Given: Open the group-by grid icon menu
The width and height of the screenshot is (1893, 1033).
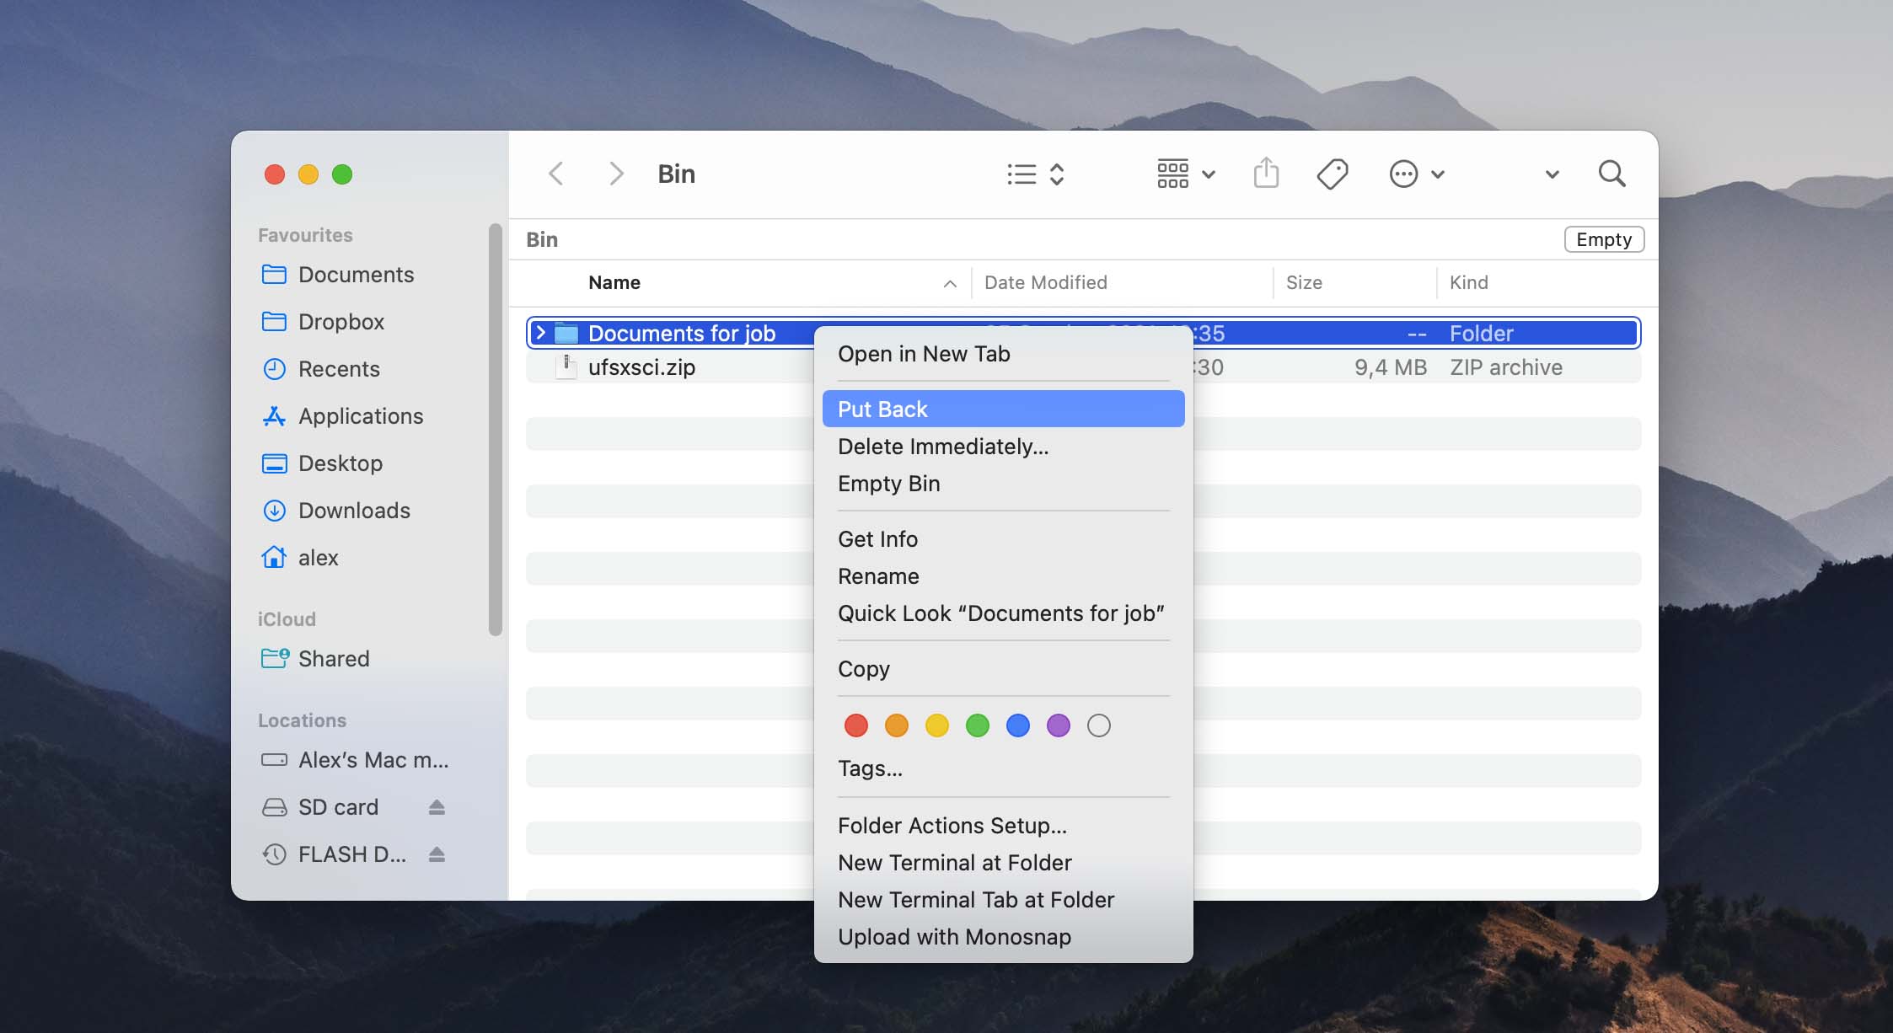Looking at the screenshot, I should (1172, 174).
